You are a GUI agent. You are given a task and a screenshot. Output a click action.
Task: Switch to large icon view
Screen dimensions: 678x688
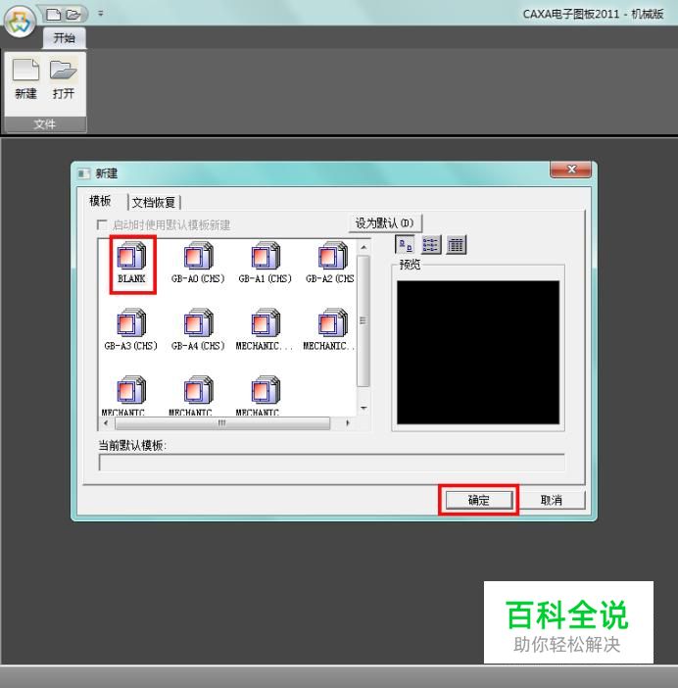[406, 245]
